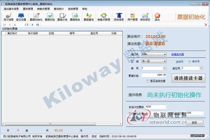Open 座位设置 sofa icon
Screen dimensions: 210x140
click(21, 17)
